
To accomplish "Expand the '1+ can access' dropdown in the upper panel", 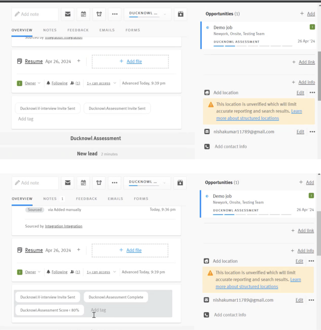I will coord(101,83).
